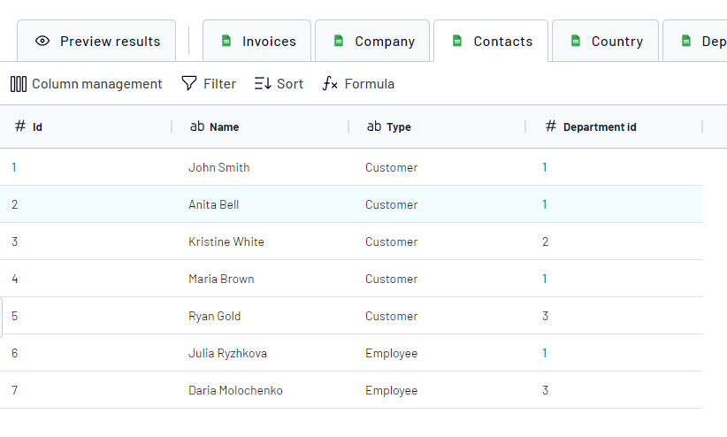Viewport: 727px width, 437px height.
Task: Click the Filter funnel icon
Action: [x=189, y=84]
